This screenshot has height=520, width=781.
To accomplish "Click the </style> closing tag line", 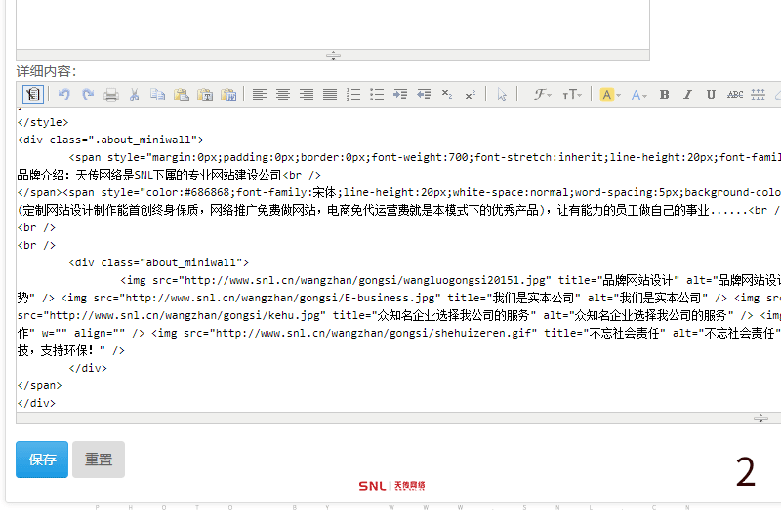I will [43, 122].
